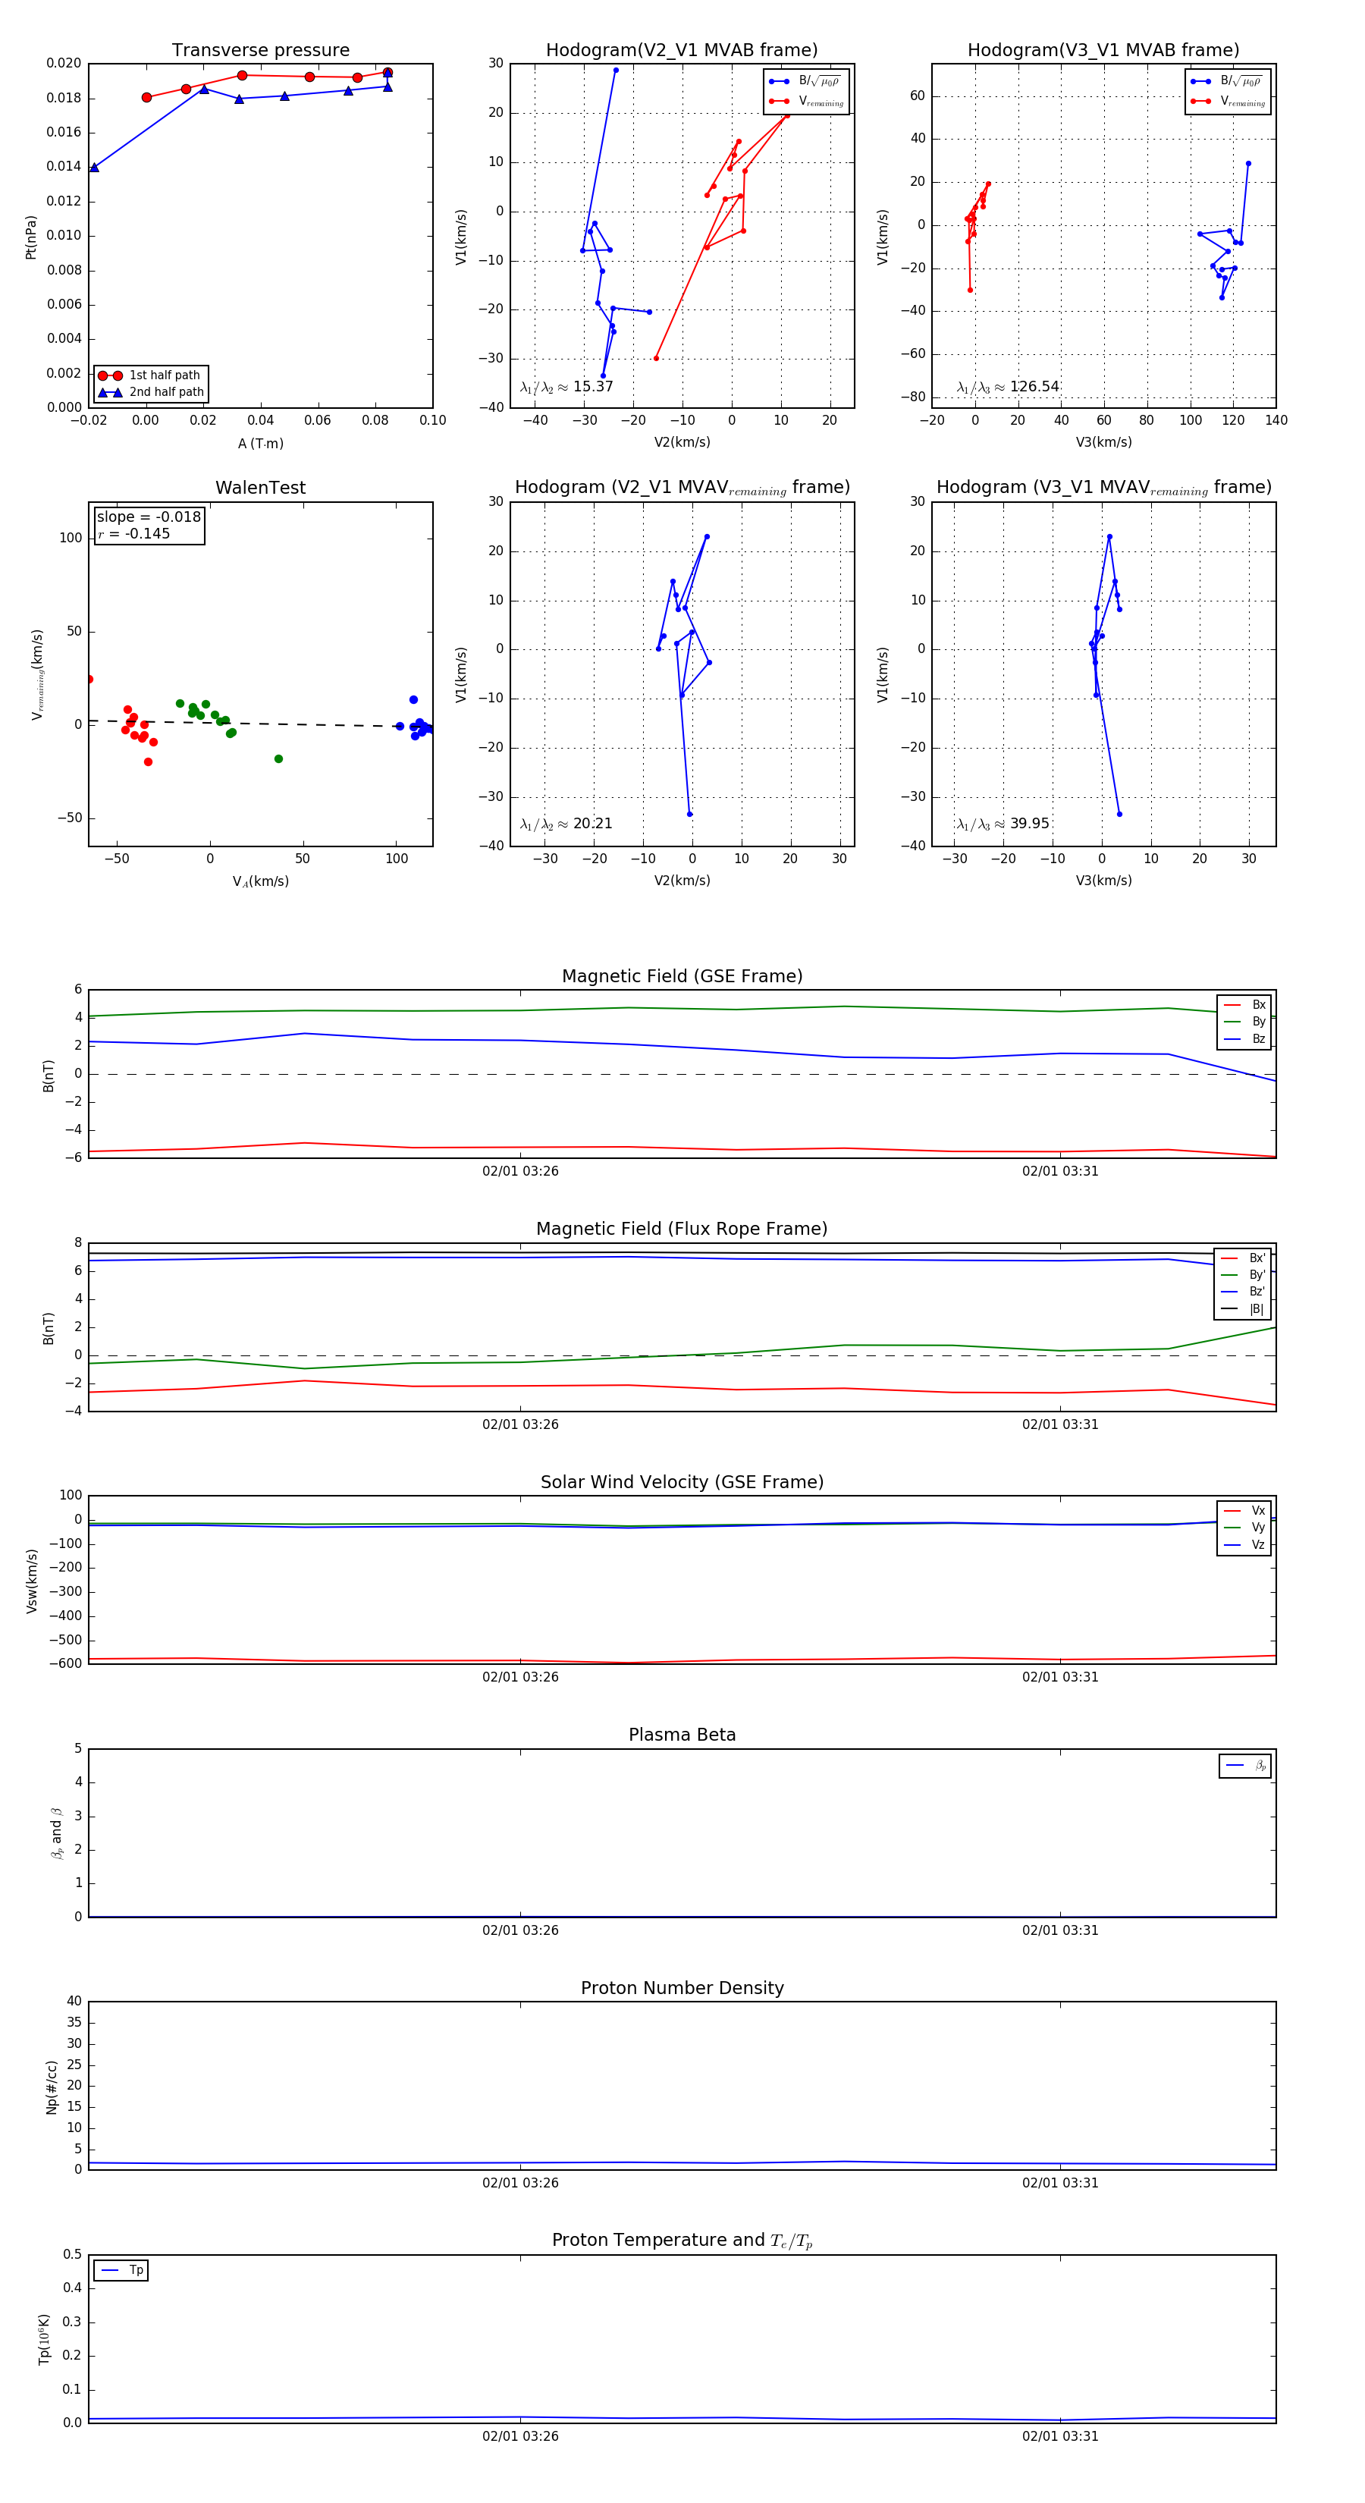The image size is (1365, 2503).
Task: Click the 'Proton Number Density' title
Action: click(x=682, y=1988)
